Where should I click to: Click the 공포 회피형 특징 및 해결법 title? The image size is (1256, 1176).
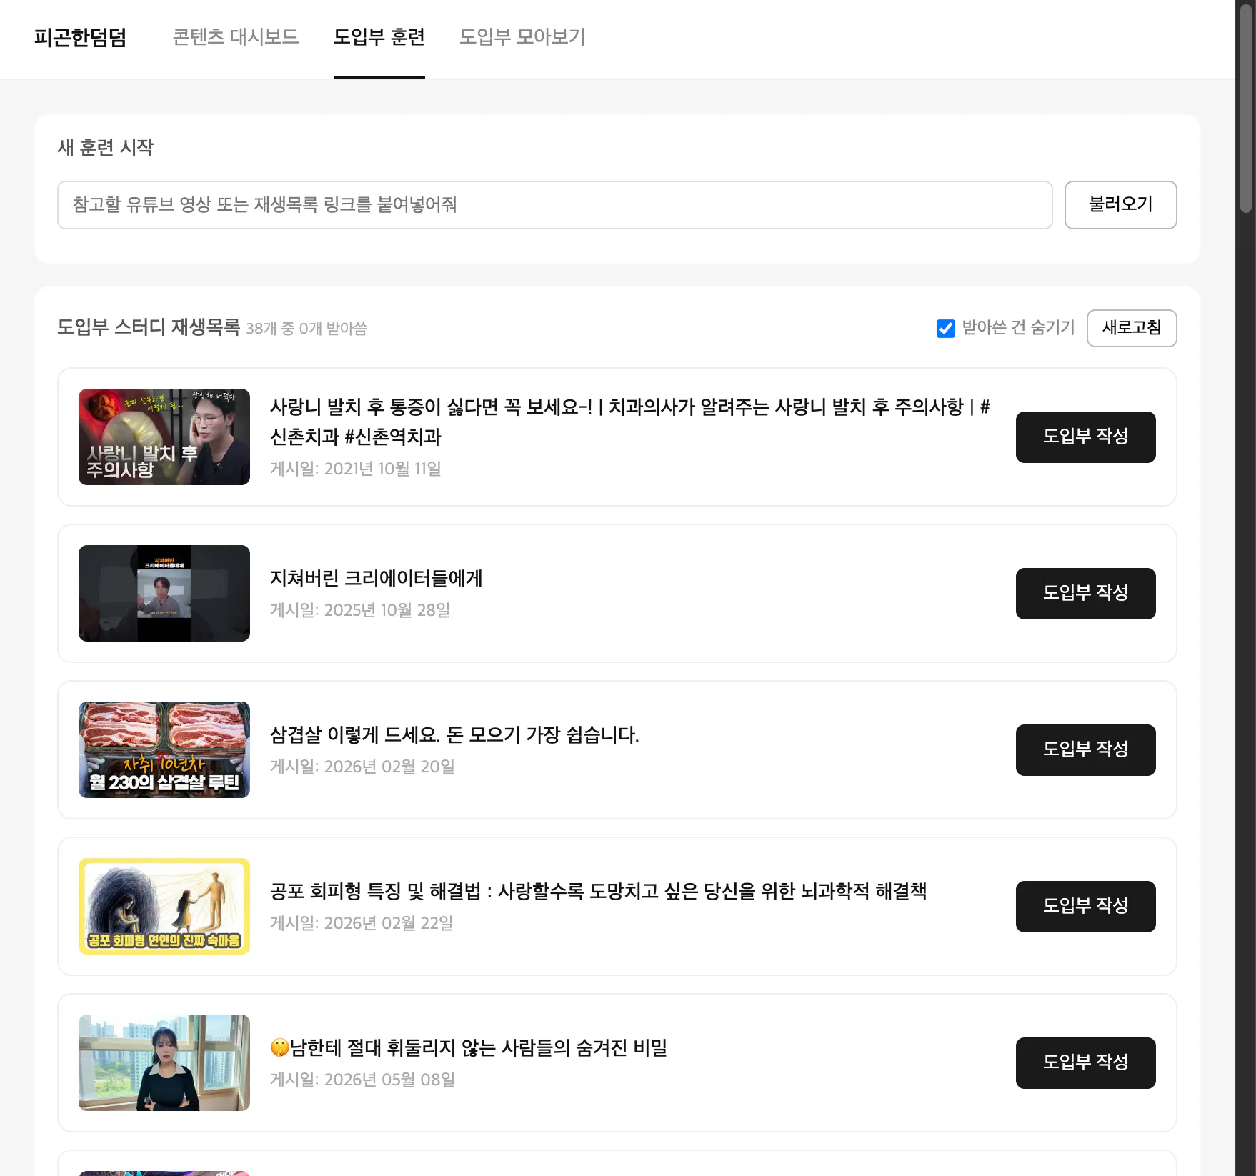point(598,891)
